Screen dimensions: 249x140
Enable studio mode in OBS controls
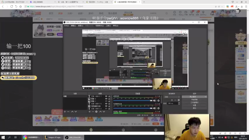point(194,102)
